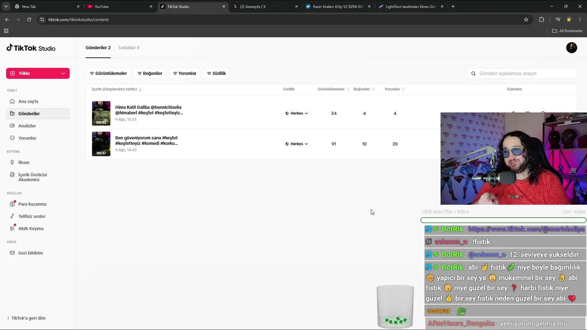Expand the Yükle button dropdown arrow
587x330 pixels.
pos(63,73)
